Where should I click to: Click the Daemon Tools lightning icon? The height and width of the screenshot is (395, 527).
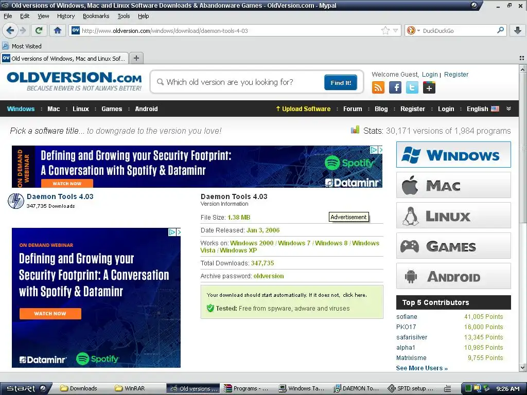16,201
